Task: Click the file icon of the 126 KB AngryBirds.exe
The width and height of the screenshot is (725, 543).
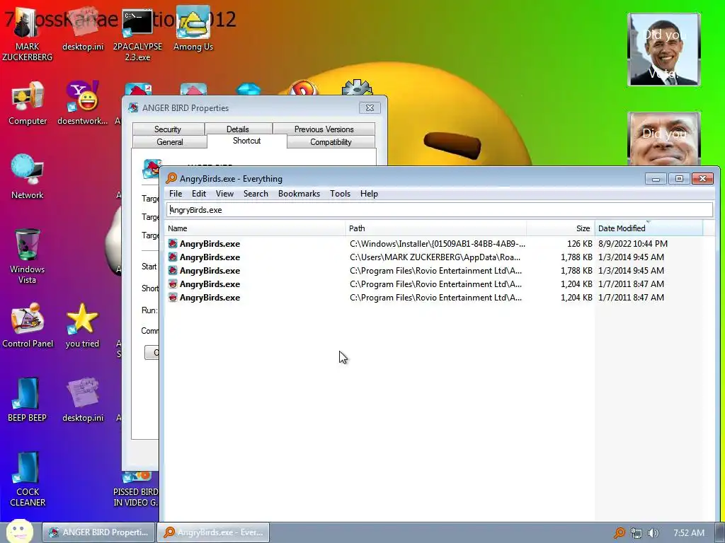Action: point(173,243)
